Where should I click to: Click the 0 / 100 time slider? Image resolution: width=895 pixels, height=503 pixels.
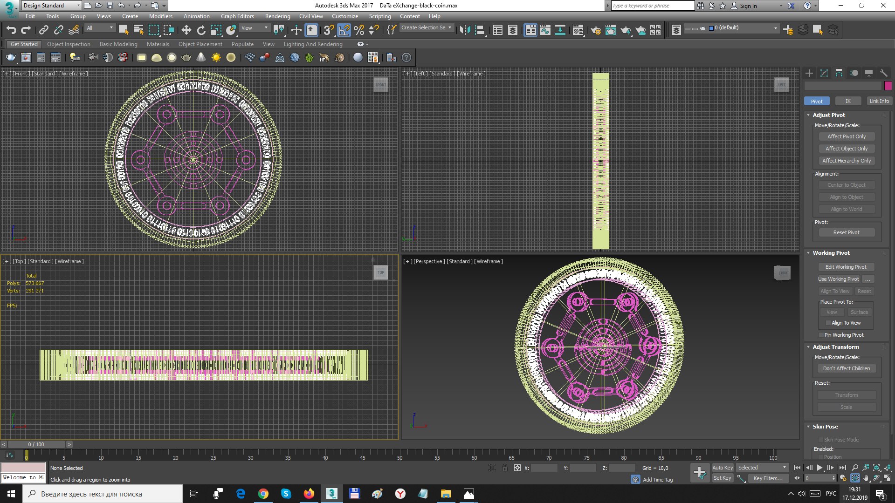(36, 444)
